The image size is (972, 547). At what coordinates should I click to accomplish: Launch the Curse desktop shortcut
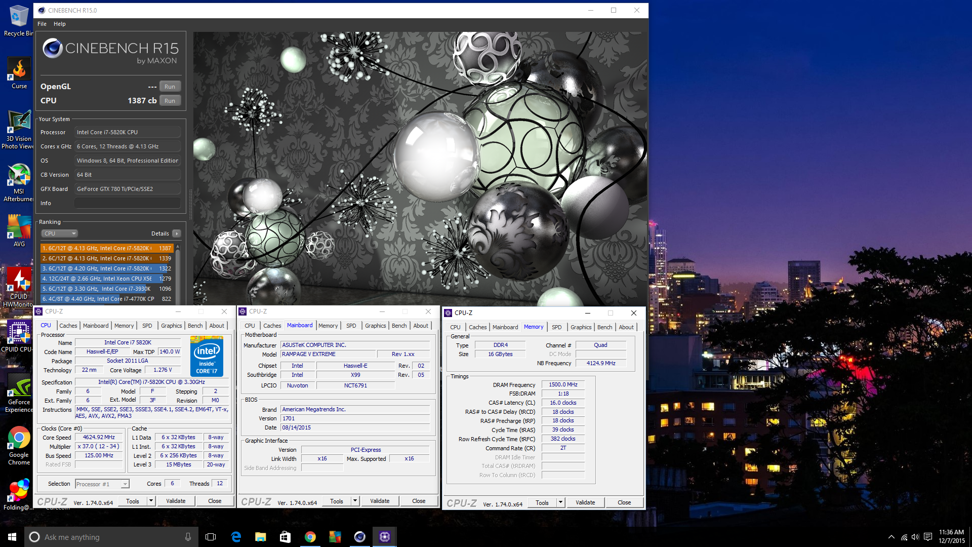(x=19, y=73)
